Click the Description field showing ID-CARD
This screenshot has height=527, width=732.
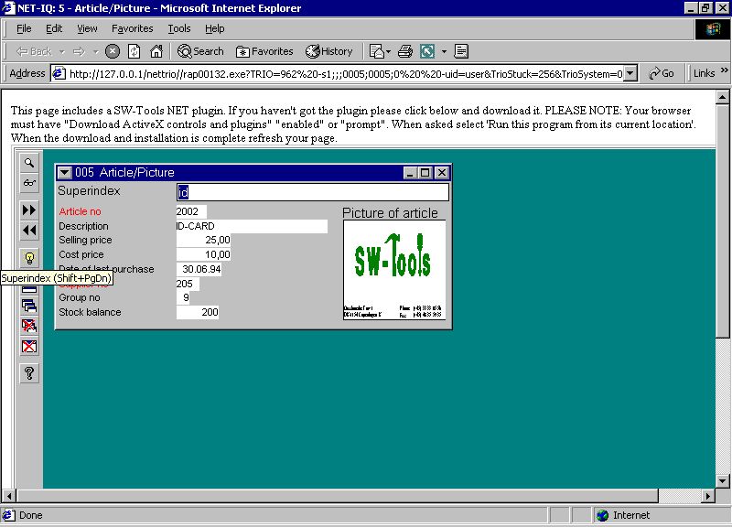point(251,226)
